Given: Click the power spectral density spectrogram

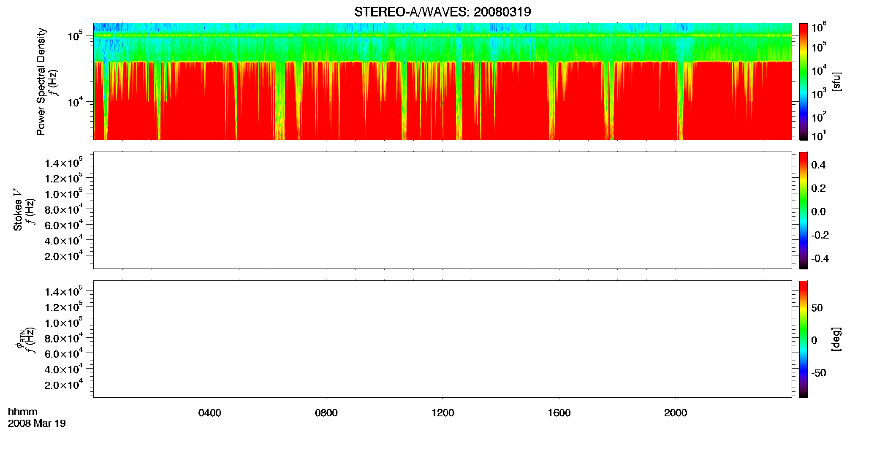Looking at the screenshot, I should (x=442, y=81).
